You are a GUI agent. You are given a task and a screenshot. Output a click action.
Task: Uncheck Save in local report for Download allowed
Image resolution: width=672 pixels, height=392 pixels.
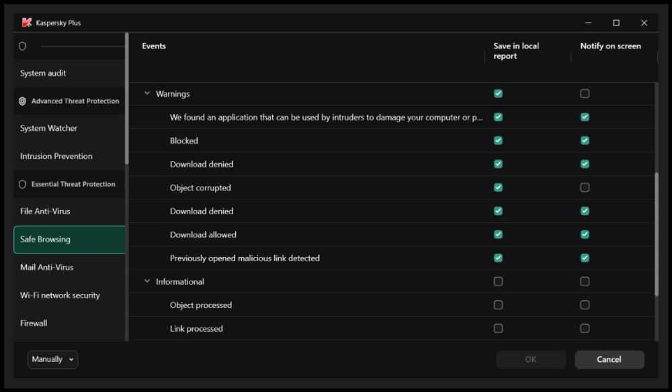pos(498,234)
